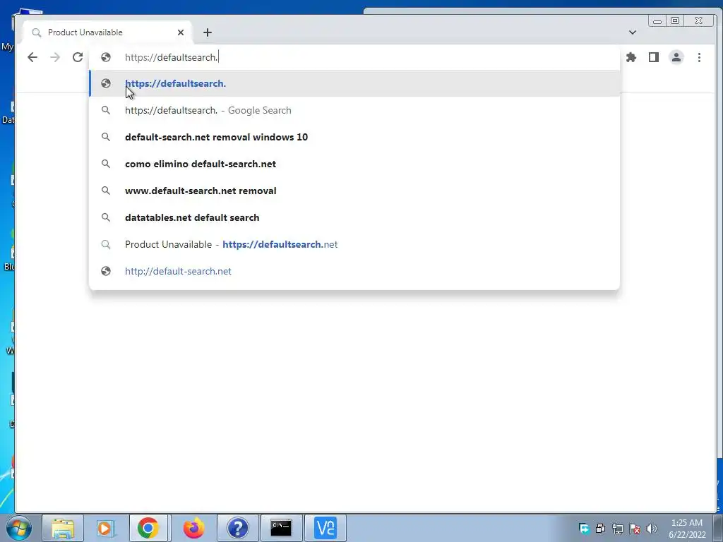Close the Product Unavailable tab
This screenshot has width=723, height=542.
coord(181,32)
